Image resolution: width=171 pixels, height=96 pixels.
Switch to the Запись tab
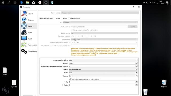click(58, 18)
